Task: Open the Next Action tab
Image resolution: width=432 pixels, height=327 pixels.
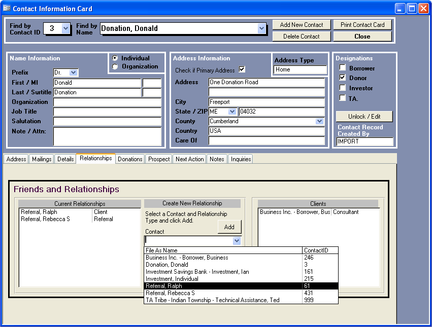Action: coord(189,159)
